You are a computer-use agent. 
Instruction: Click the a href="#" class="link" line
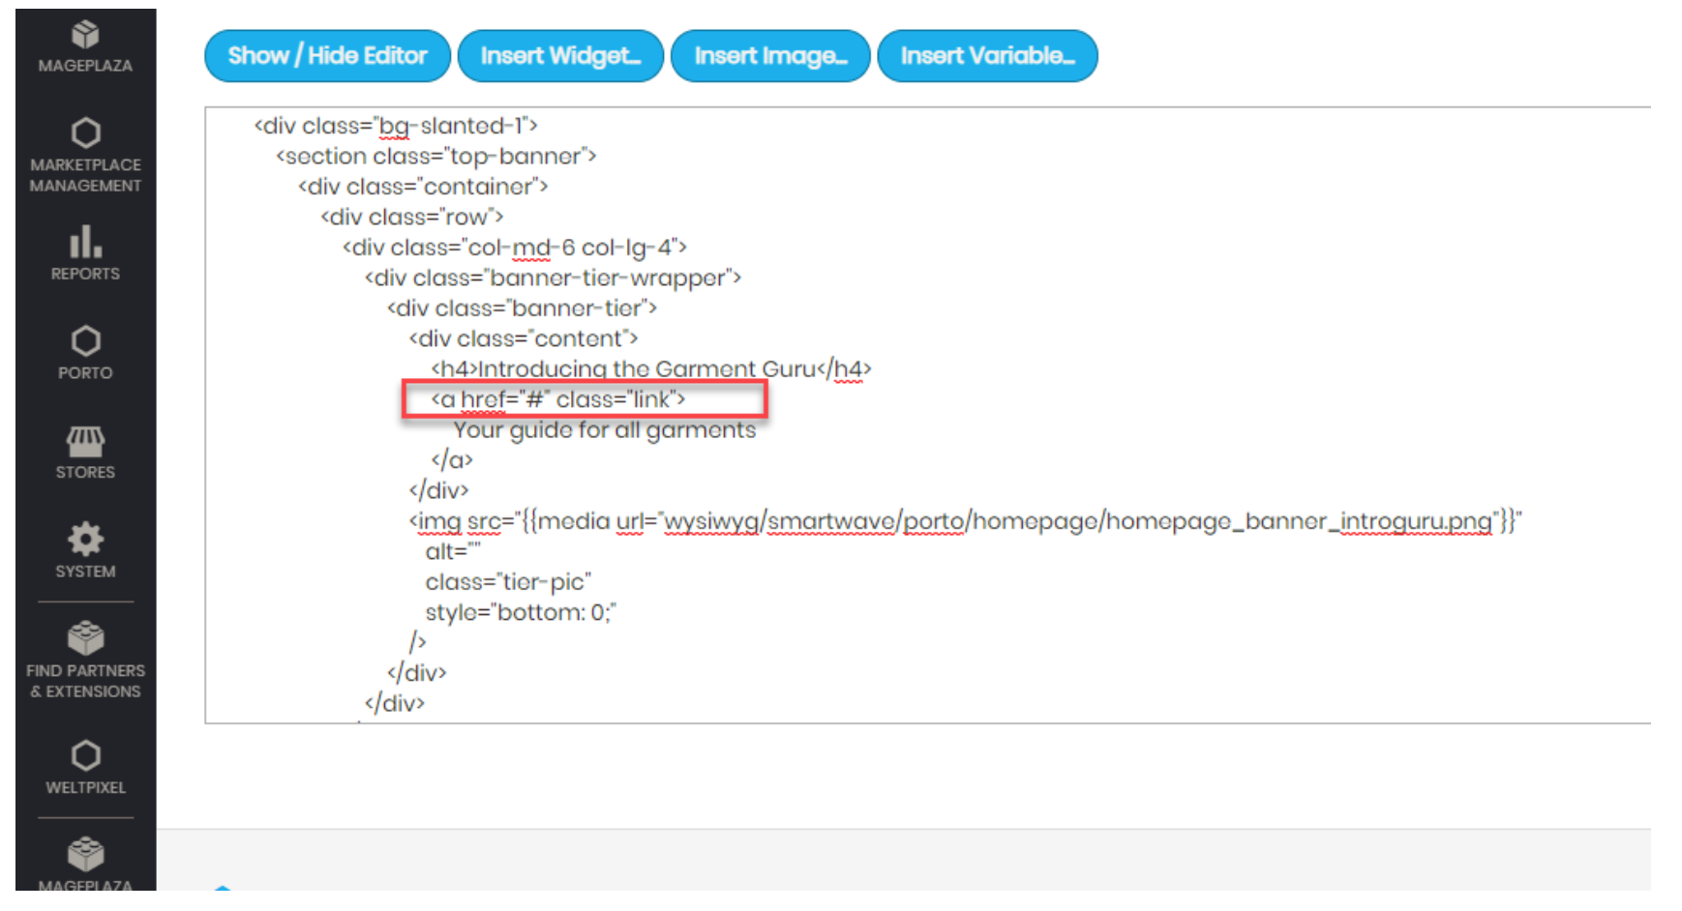[558, 399]
